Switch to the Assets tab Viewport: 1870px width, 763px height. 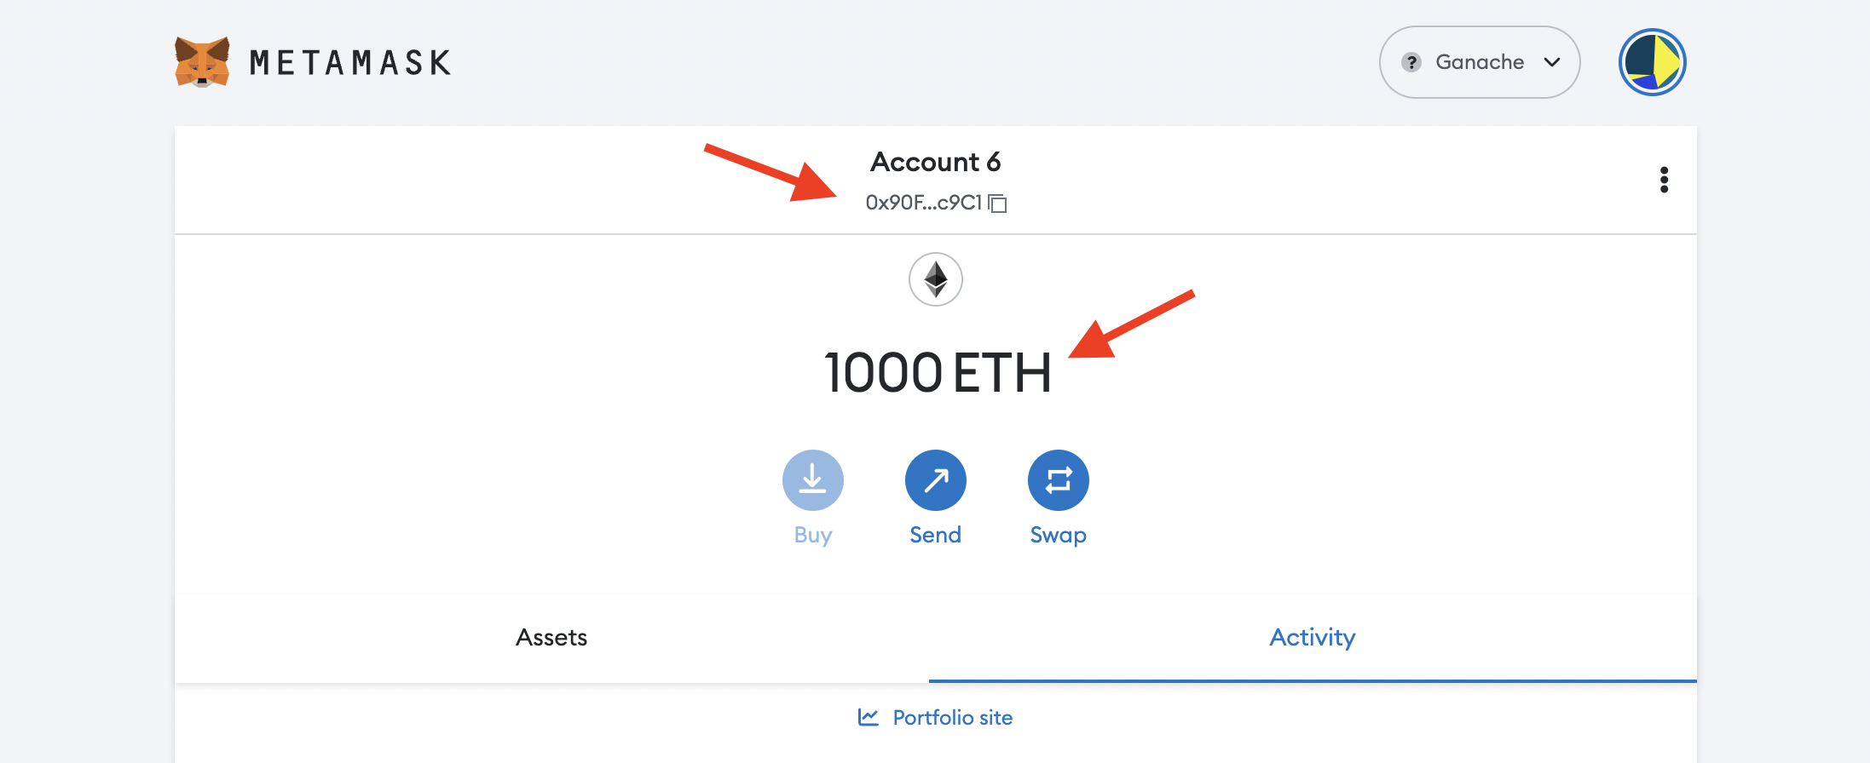tap(551, 638)
